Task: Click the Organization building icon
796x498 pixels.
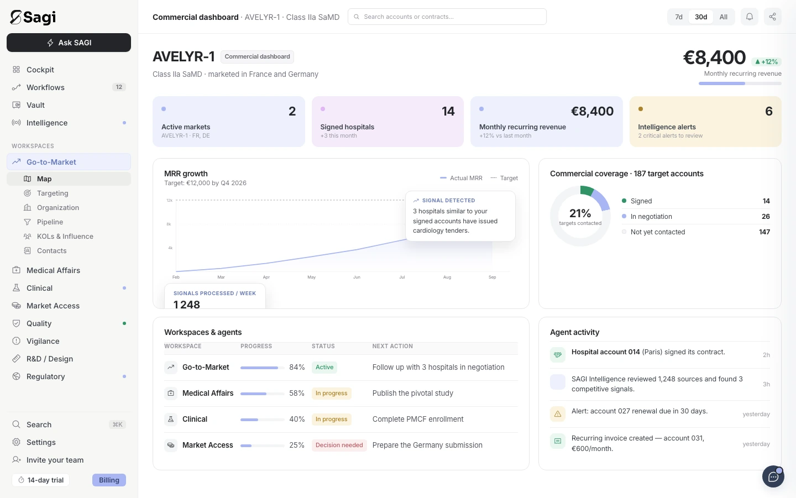Action: coord(27,208)
